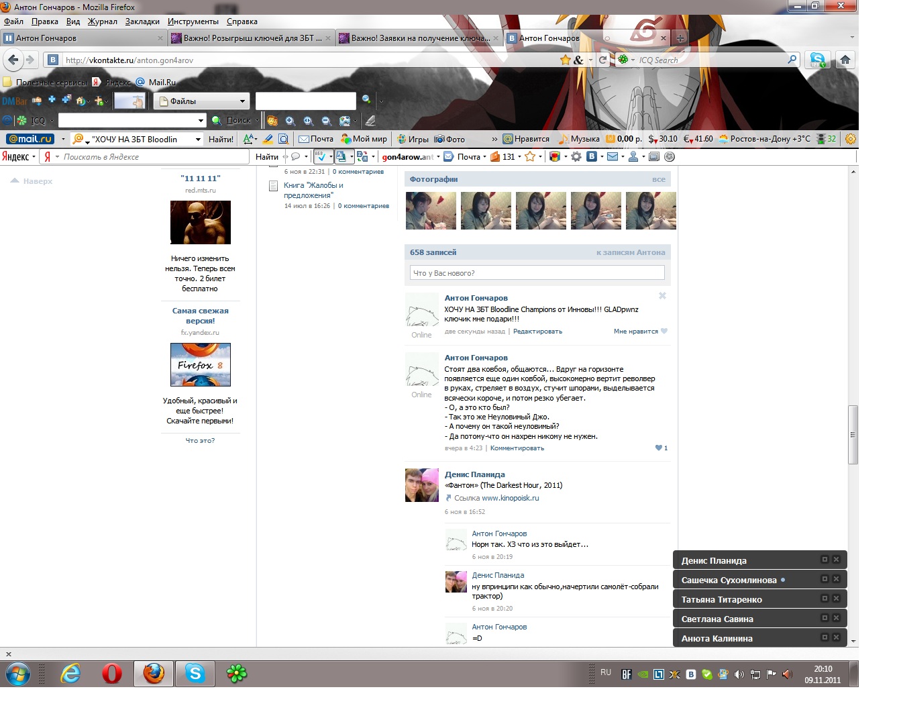
Task: Open the Firefox home page button
Action: tap(845, 60)
